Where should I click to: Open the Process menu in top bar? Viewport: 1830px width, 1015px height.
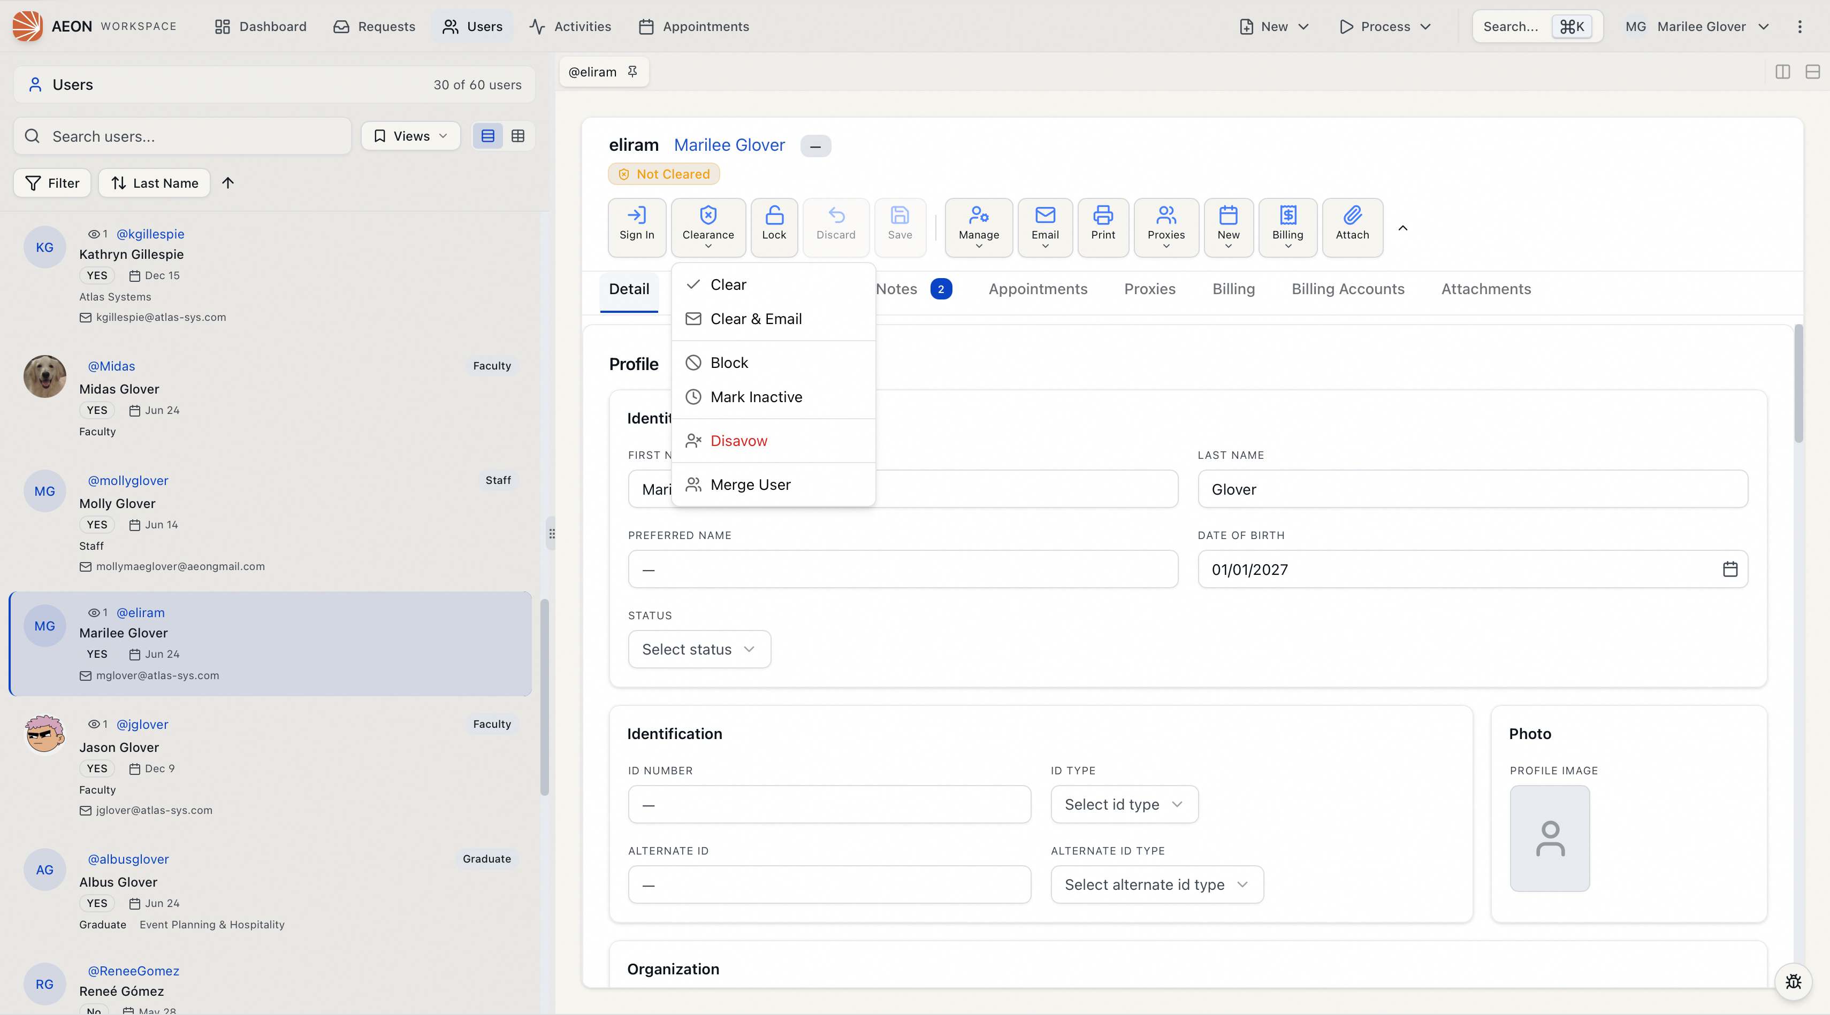(x=1385, y=26)
